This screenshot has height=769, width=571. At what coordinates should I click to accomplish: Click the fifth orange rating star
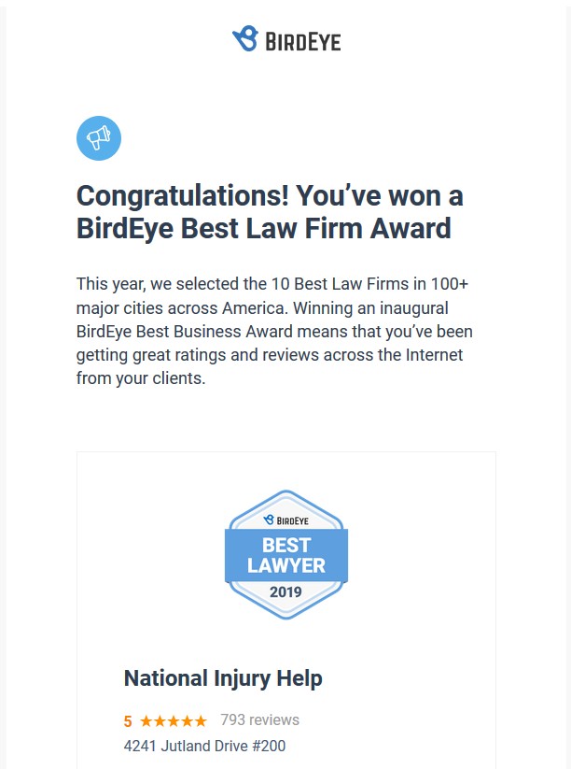pos(201,721)
